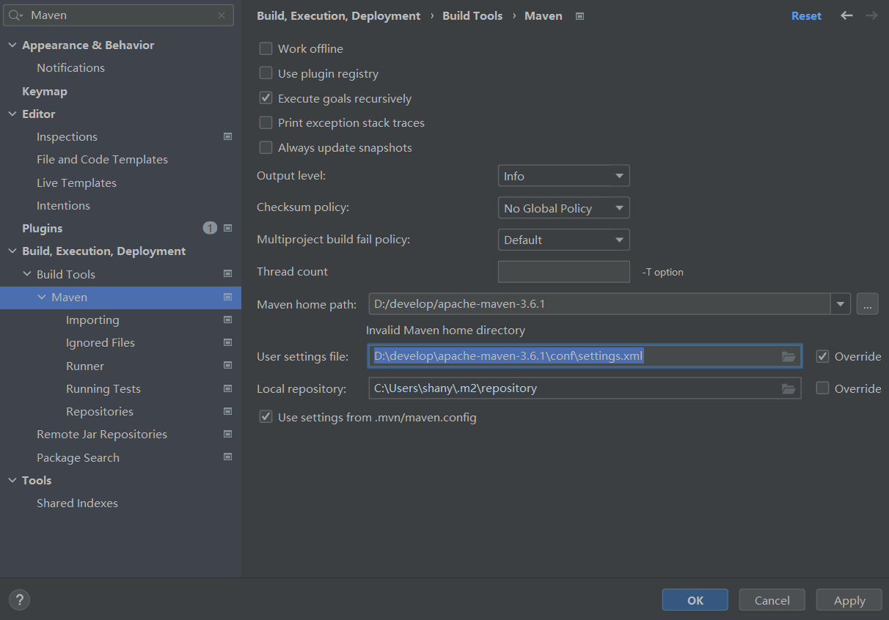The image size is (889, 620).
Task: Click project-level icon next to Inspections
Action: point(227,136)
